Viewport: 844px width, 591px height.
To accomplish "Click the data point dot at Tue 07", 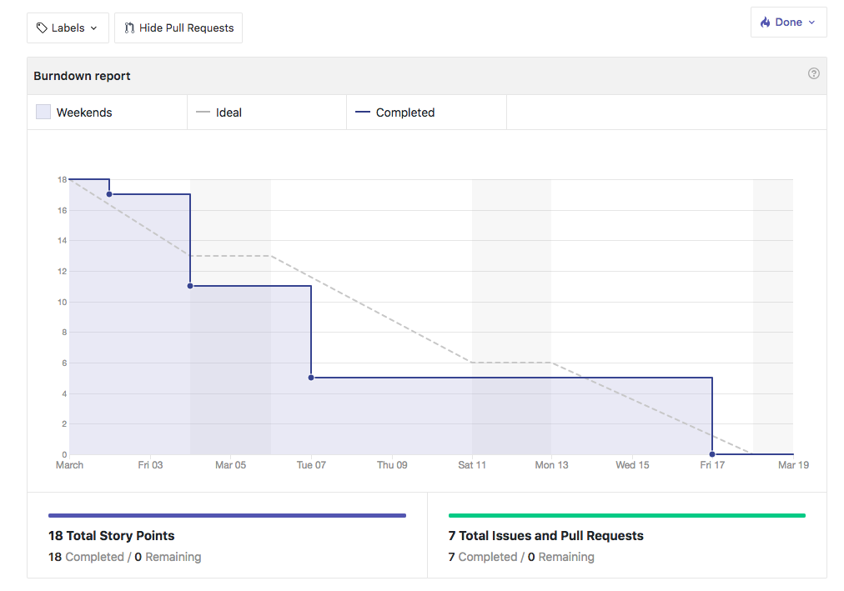I will point(311,378).
